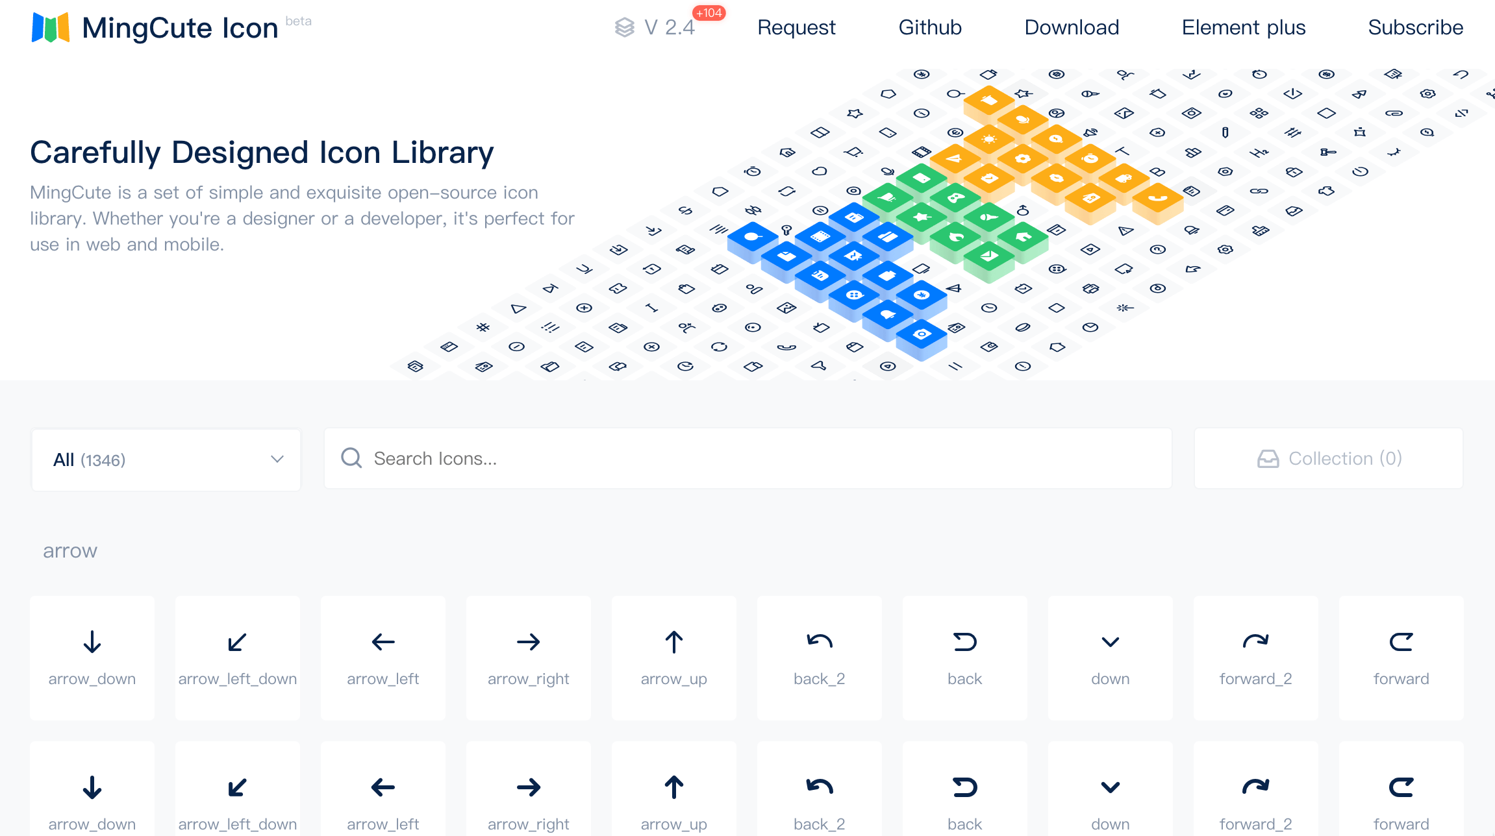Open the Request menu item
The height and width of the screenshot is (836, 1495).
click(x=796, y=27)
